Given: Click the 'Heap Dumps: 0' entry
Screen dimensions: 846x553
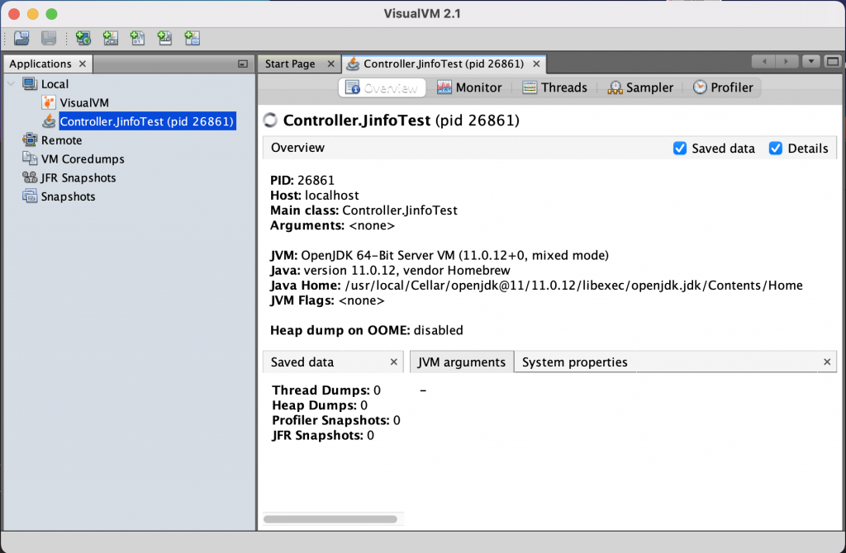Looking at the screenshot, I should point(320,404).
